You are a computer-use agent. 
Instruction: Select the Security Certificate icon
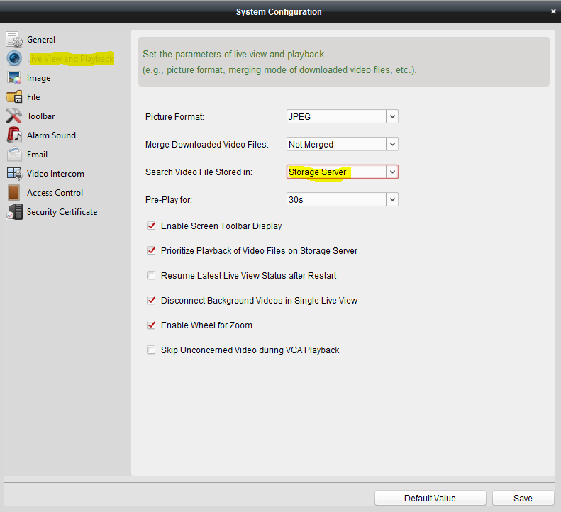14,212
